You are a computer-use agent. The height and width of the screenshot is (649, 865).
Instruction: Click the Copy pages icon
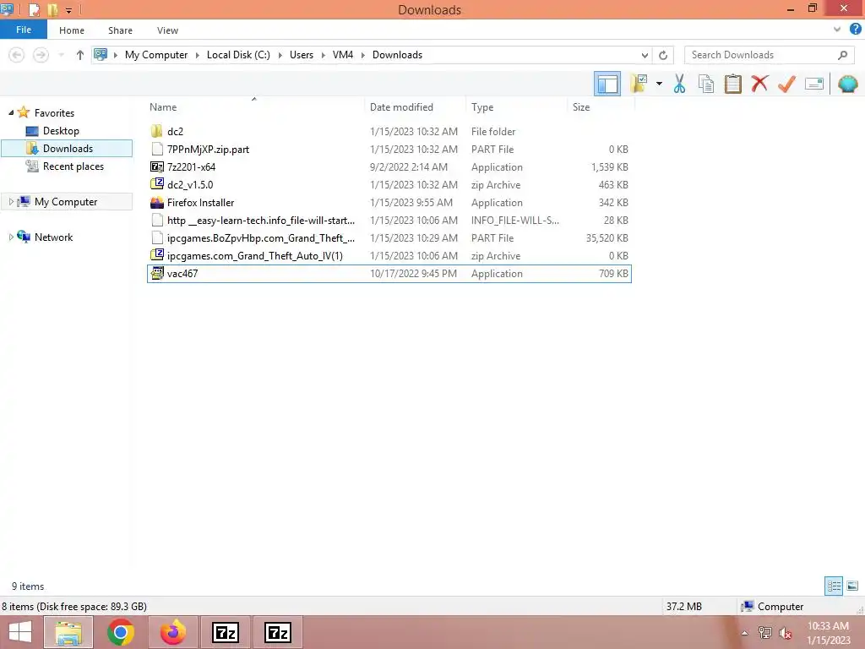706,84
